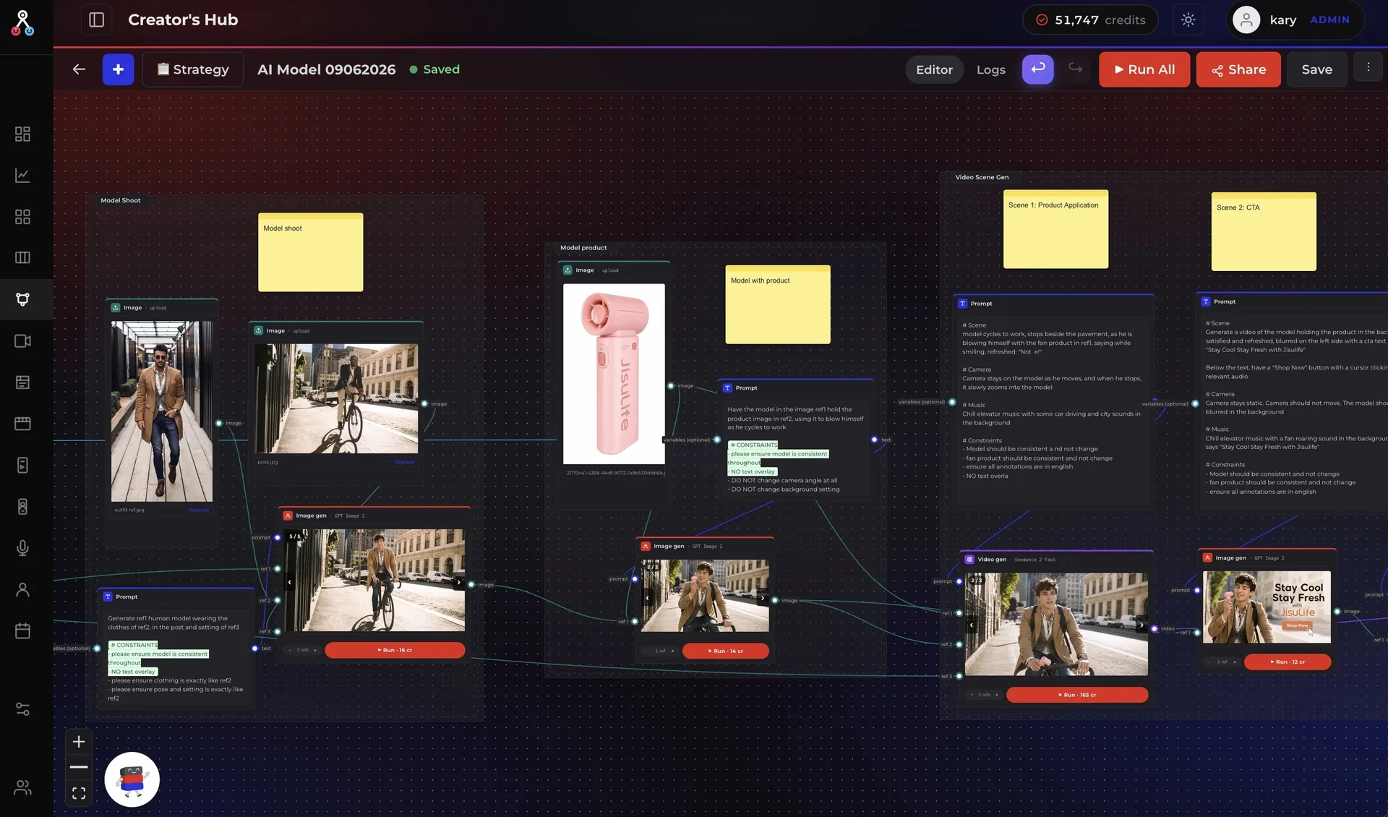Open the analytics chart sidebar icon
The width and height of the screenshot is (1388, 817).
[22, 175]
